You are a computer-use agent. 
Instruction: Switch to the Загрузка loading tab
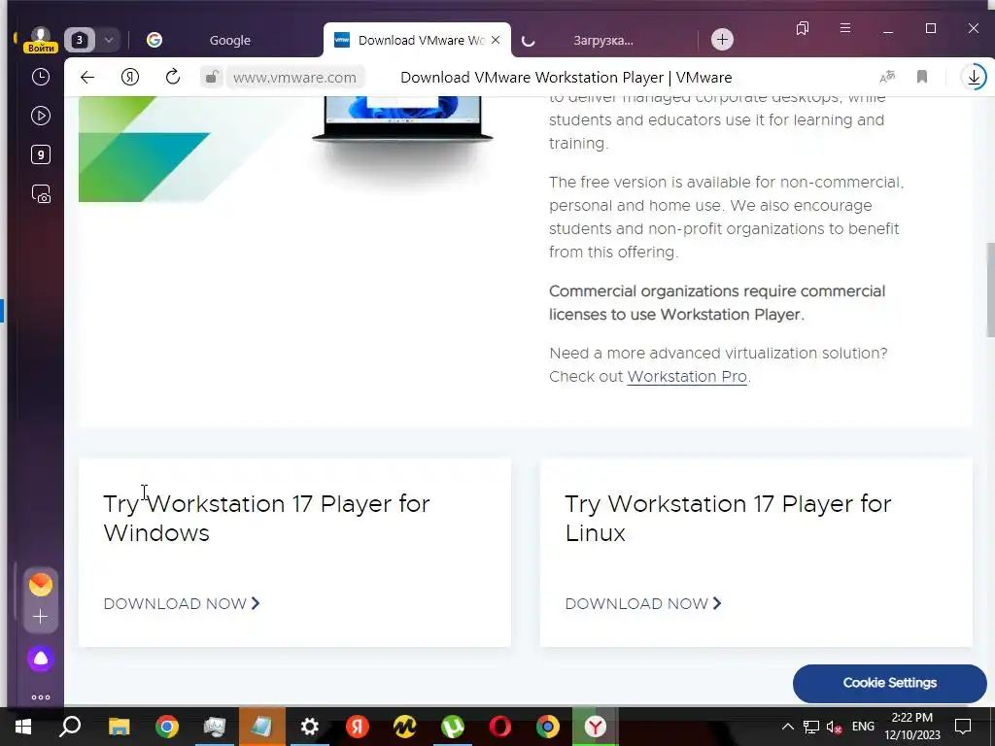(602, 40)
